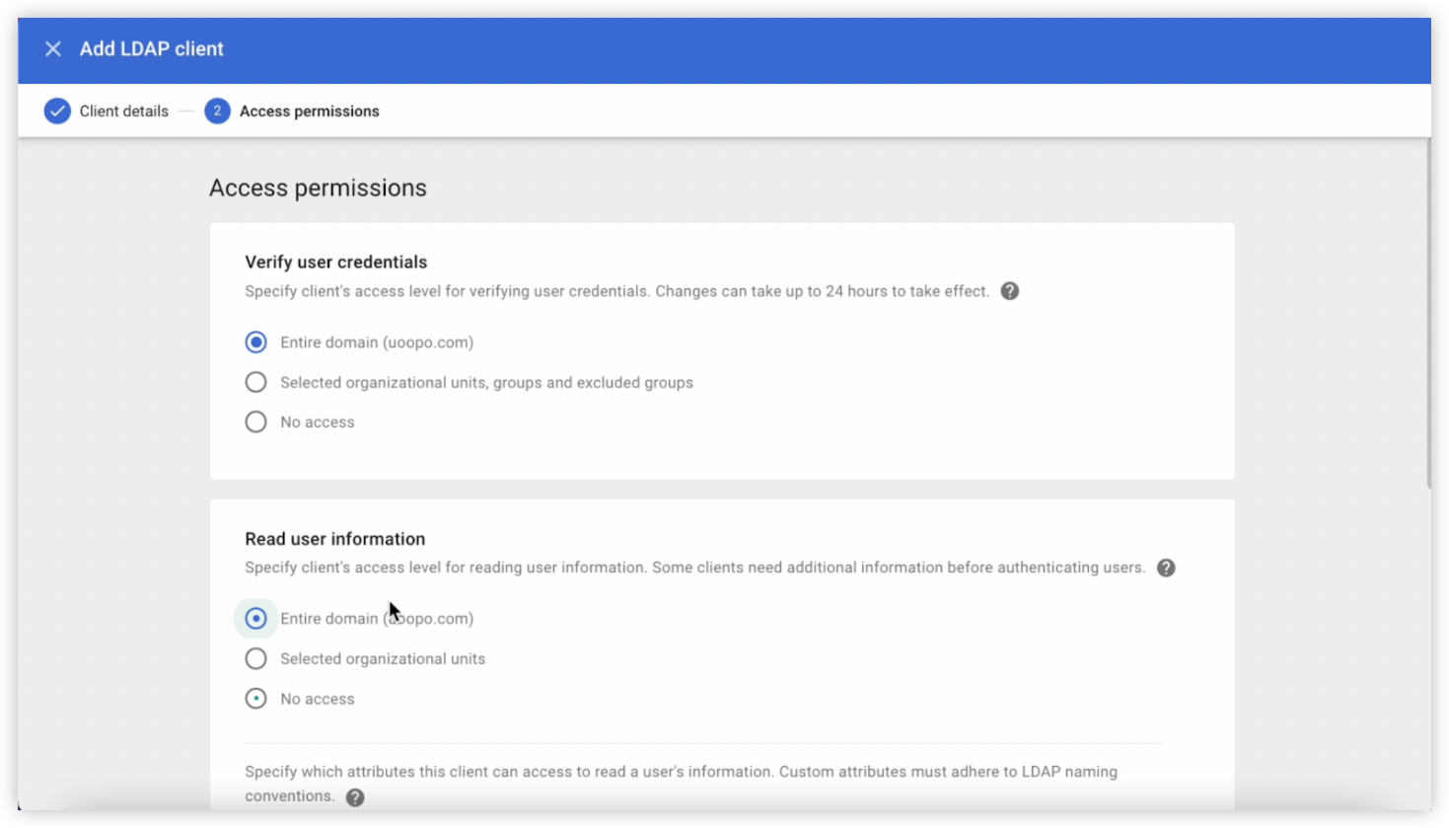
Task: Open help icon beside LDAP naming conventions
Action: 355,797
